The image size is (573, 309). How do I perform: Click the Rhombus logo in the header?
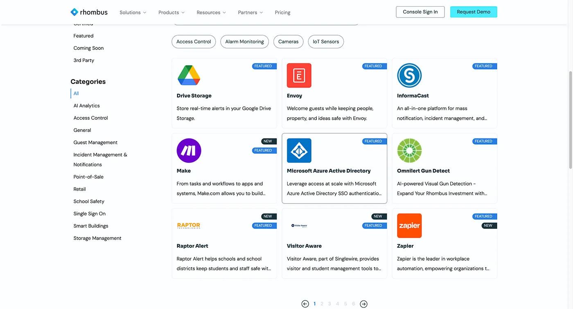[x=89, y=12]
